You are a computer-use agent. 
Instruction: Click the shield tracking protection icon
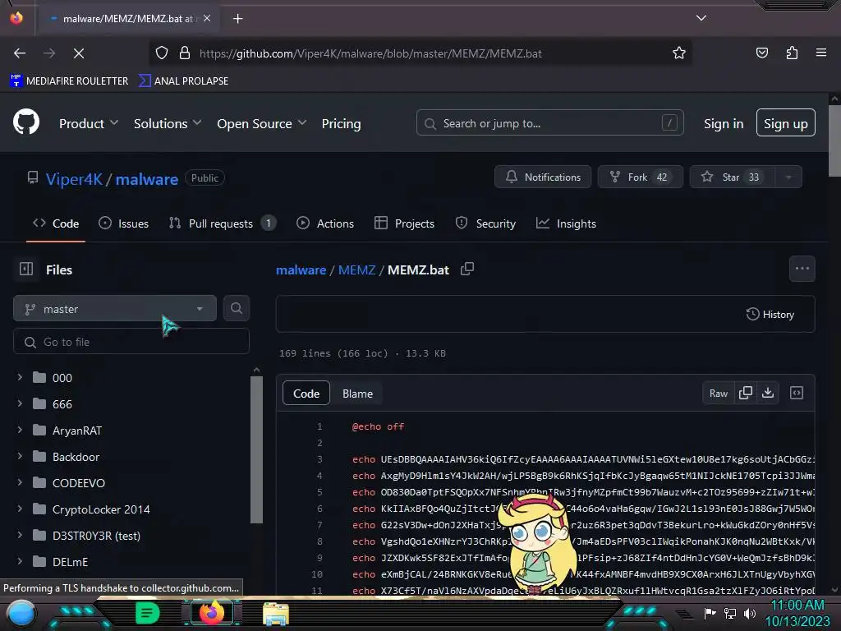[x=162, y=53]
